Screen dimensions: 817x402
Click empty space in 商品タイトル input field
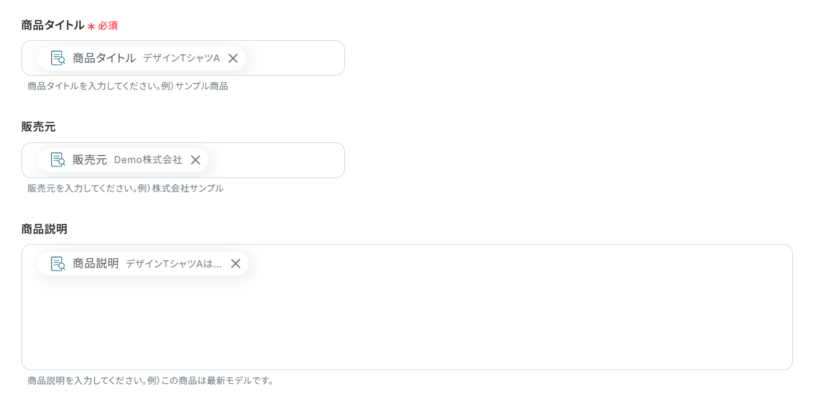pyautogui.click(x=295, y=58)
